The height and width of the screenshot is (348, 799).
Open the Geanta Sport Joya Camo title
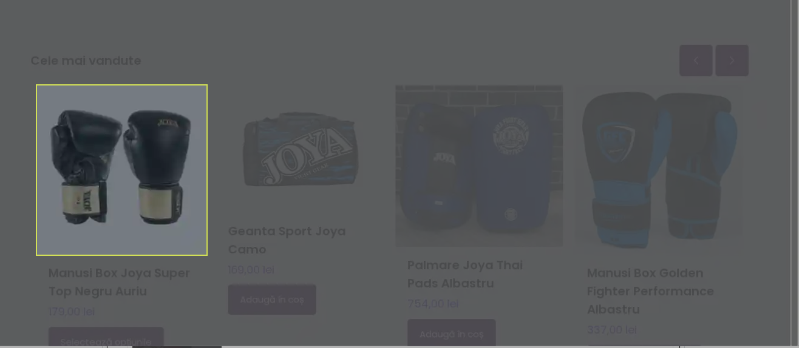click(x=287, y=240)
